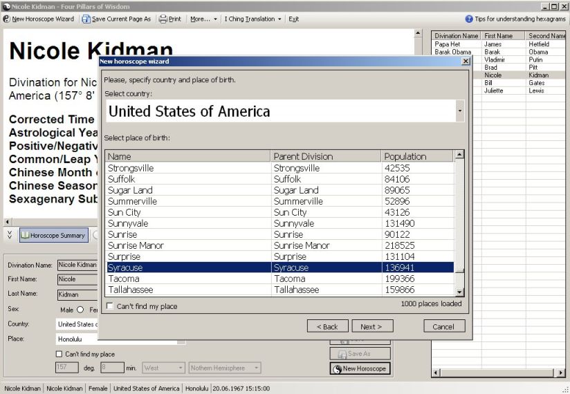Select the Male radio button
Screen dimensions: 570x394
pos(80,310)
